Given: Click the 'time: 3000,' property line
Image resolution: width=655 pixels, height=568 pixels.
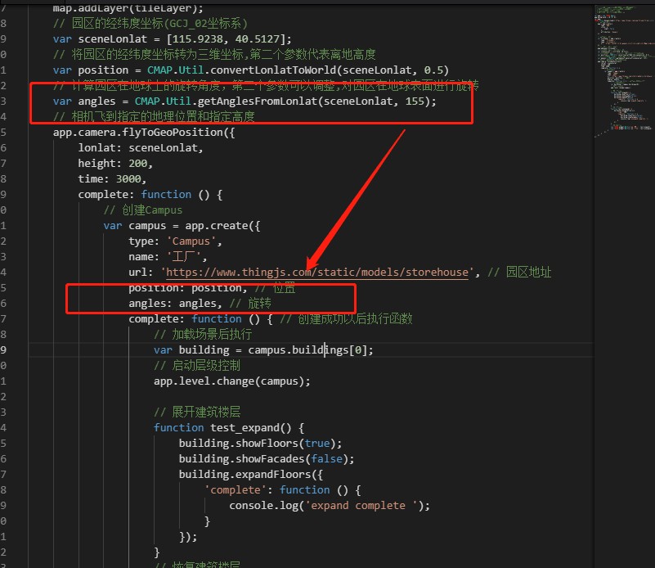Looking at the screenshot, I should click(x=112, y=179).
